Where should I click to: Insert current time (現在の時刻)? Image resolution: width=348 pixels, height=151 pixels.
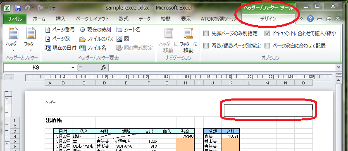[x=95, y=29]
